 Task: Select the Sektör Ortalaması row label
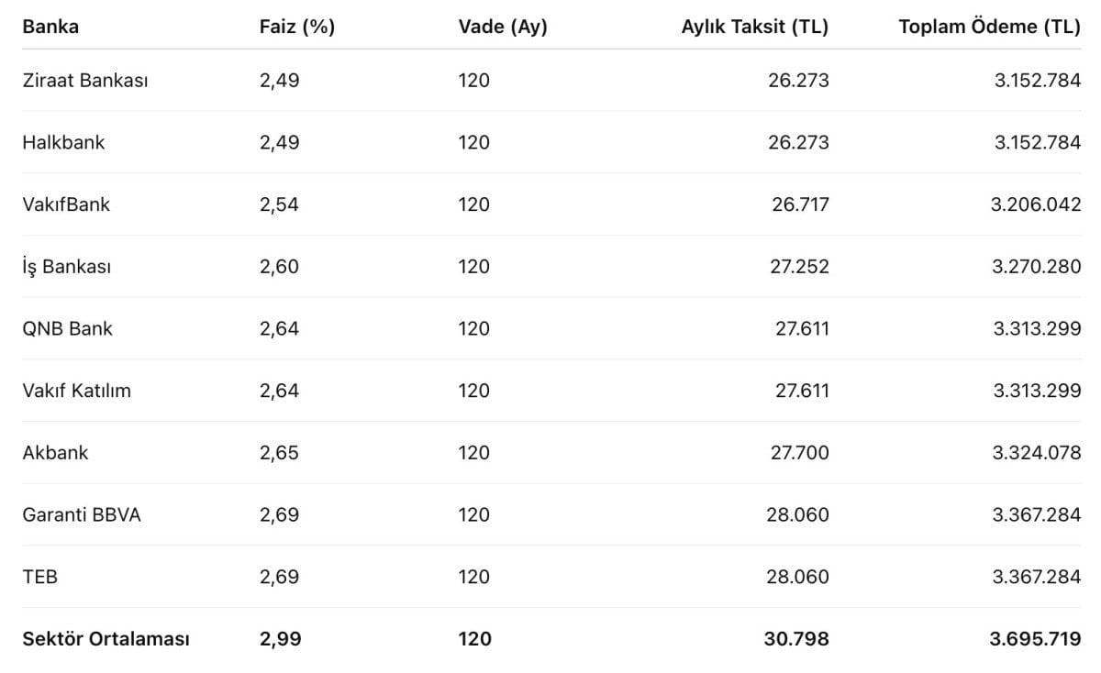point(106,639)
